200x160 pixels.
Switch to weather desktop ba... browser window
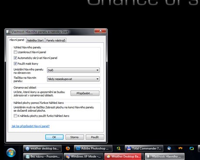point(42,148)
